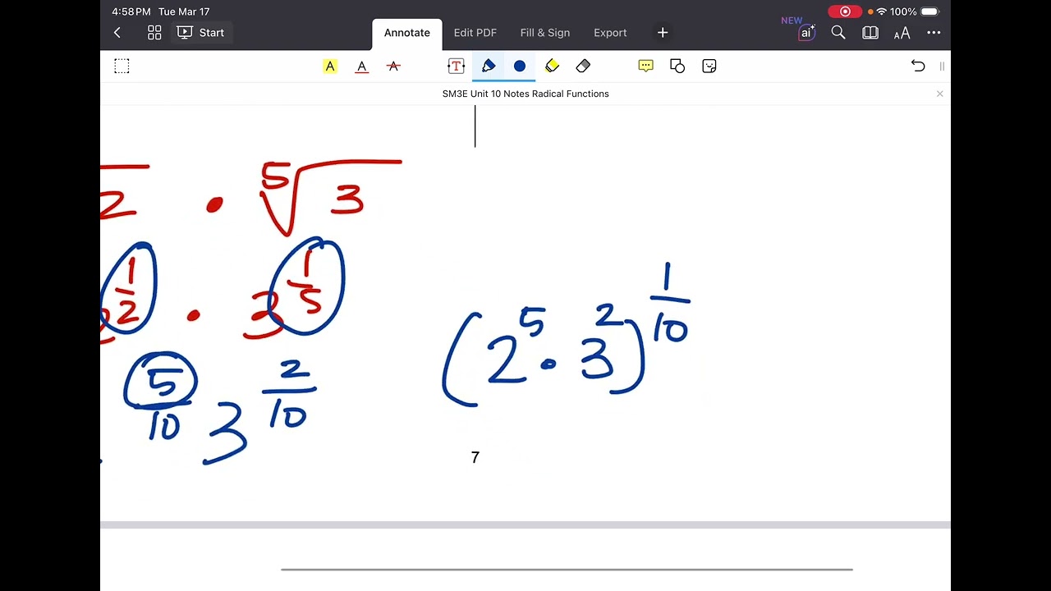Tap the status bar clock

point(131,11)
